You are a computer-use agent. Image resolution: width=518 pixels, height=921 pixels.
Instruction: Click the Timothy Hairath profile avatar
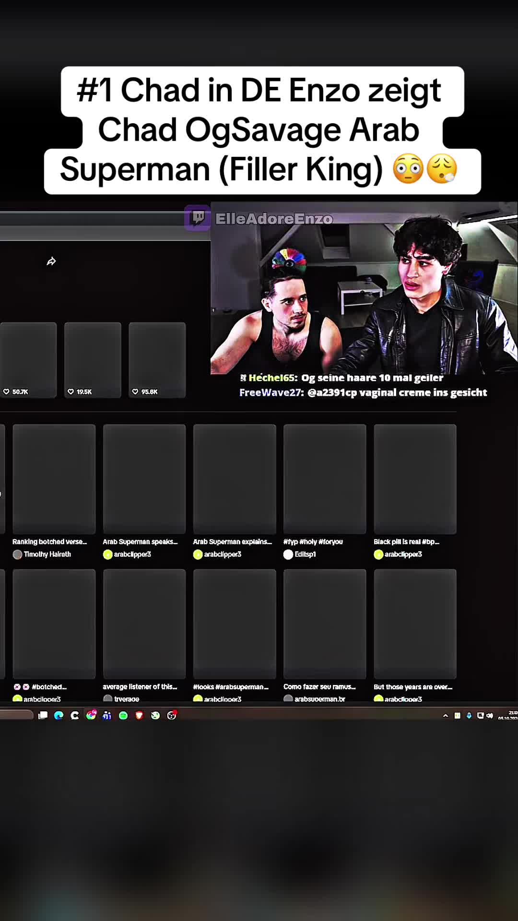coord(17,555)
